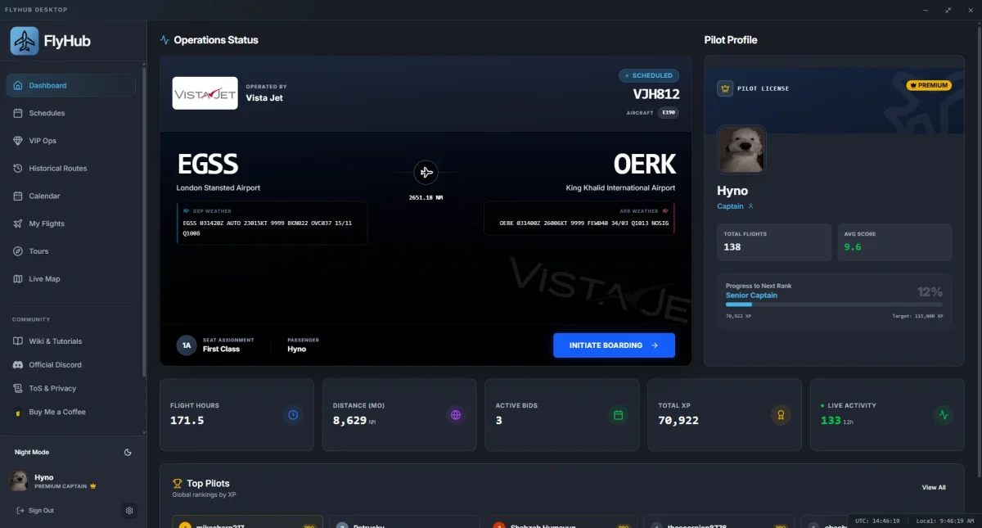Click the VIP Ops diamond icon
This screenshot has height=528, width=982.
pos(18,141)
